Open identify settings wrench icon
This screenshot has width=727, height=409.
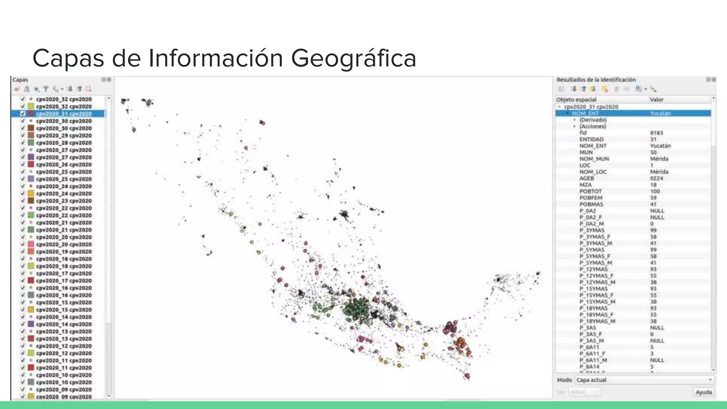654,89
